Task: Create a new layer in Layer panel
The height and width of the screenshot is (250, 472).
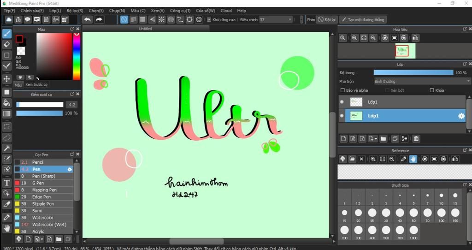Action: [x=343, y=138]
